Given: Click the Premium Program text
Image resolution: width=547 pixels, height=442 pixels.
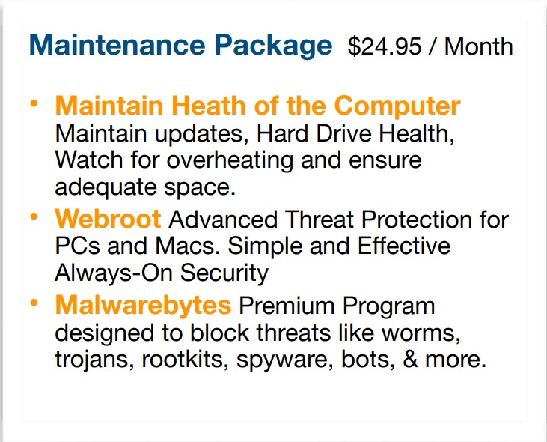Looking at the screenshot, I should point(337,306).
